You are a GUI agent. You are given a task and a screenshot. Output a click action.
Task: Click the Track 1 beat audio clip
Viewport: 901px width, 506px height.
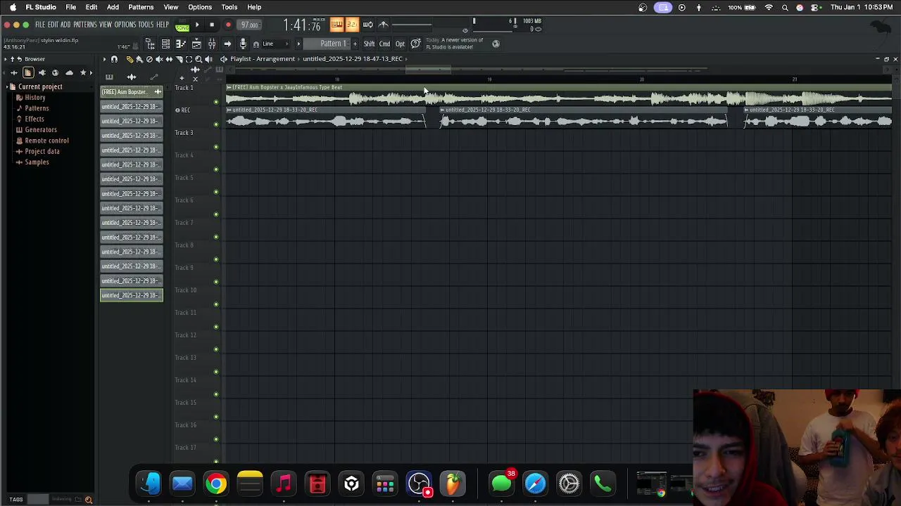559,96
